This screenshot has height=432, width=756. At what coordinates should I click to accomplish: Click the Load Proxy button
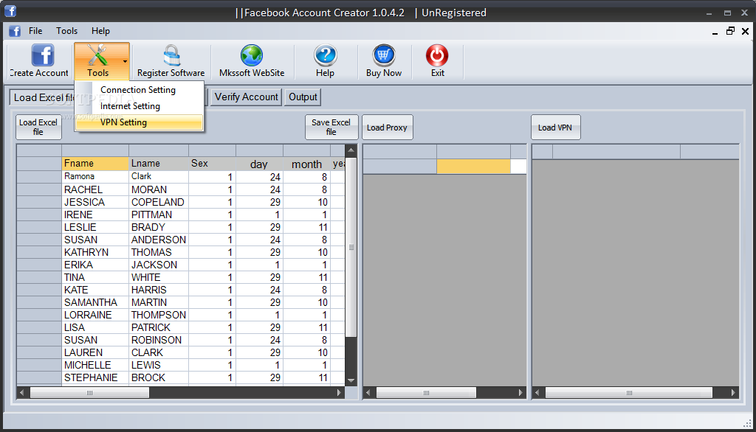click(387, 127)
